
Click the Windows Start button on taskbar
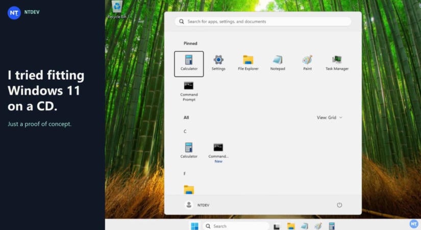[194, 226]
